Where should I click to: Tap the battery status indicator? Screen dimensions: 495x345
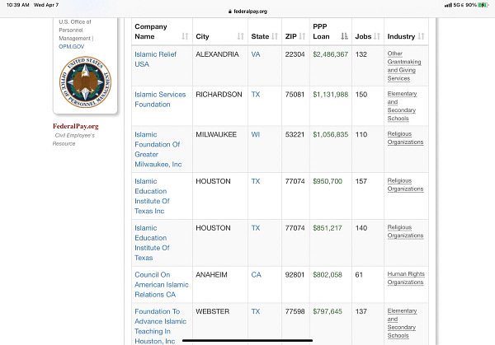(483, 5)
